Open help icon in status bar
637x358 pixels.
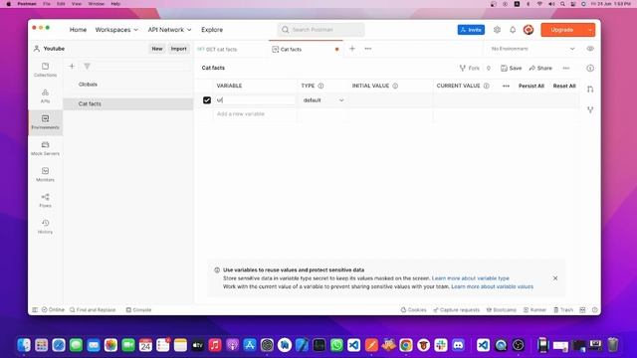[595, 309]
